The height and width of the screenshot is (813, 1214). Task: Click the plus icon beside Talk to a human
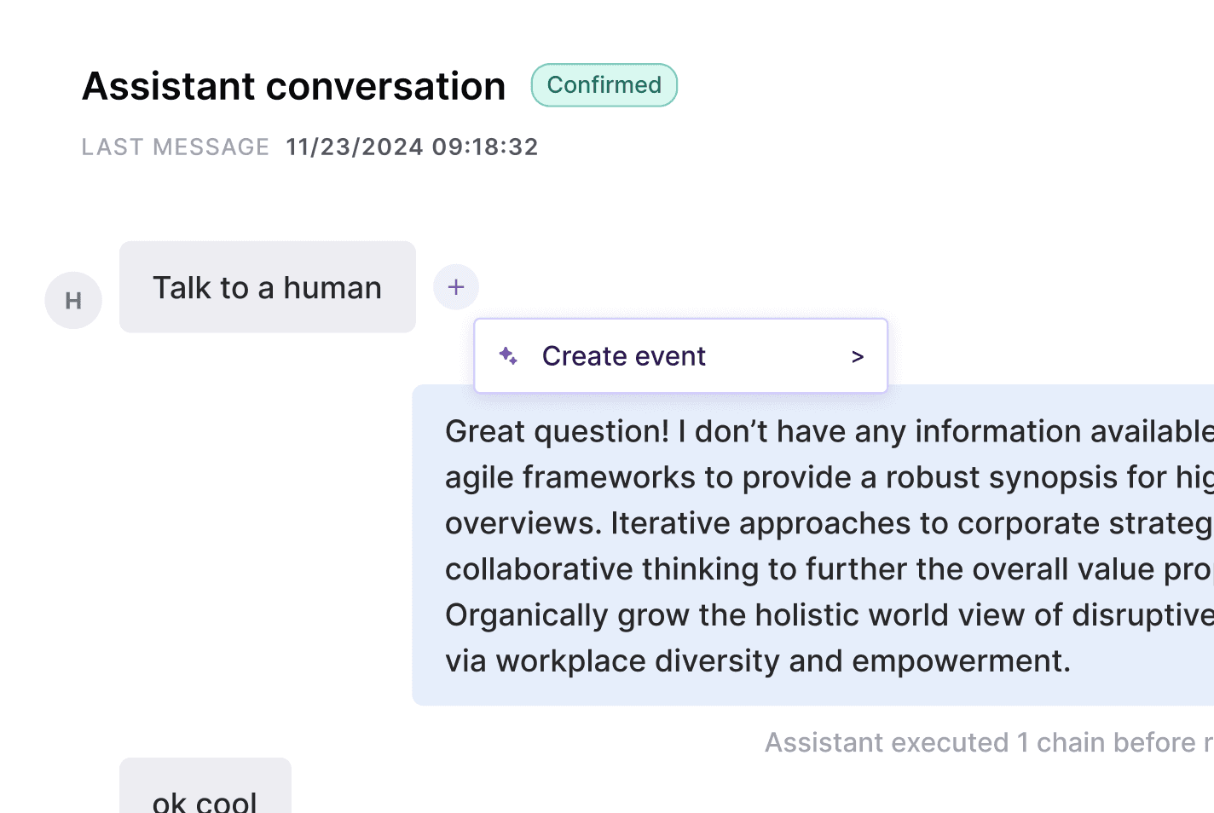456,287
